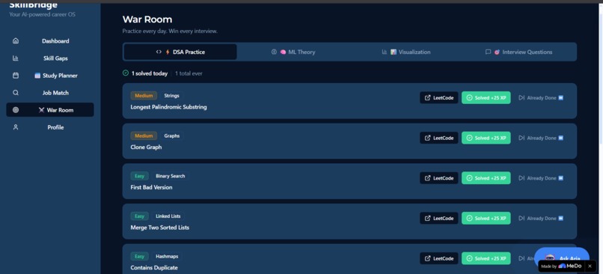Click Already Done for Longest Palindromic Substring
The image size is (603, 274).
pyautogui.click(x=541, y=98)
